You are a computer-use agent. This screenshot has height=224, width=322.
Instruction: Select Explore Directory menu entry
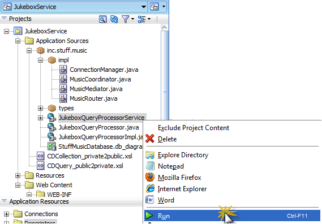click(183, 155)
